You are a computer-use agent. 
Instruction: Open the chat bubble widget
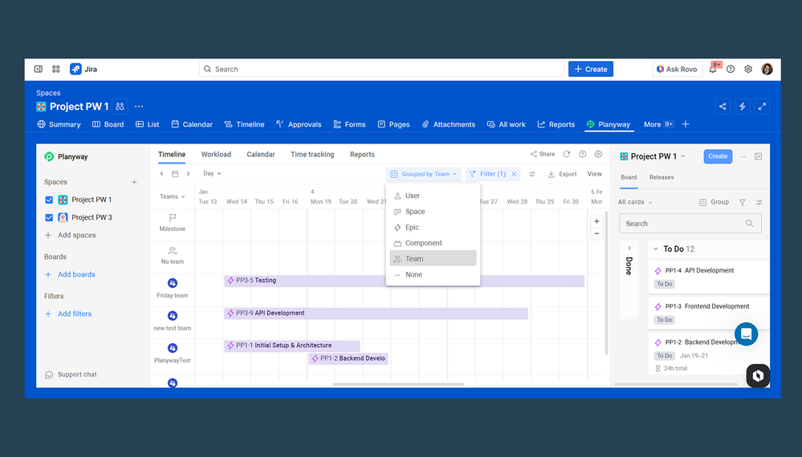coord(747,334)
